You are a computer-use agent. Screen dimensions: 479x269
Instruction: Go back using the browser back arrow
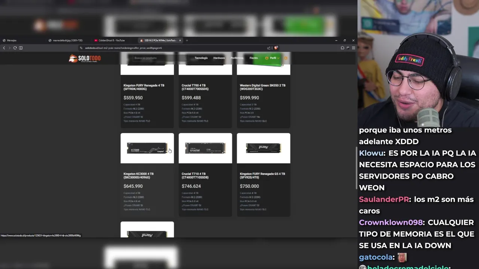point(4,48)
